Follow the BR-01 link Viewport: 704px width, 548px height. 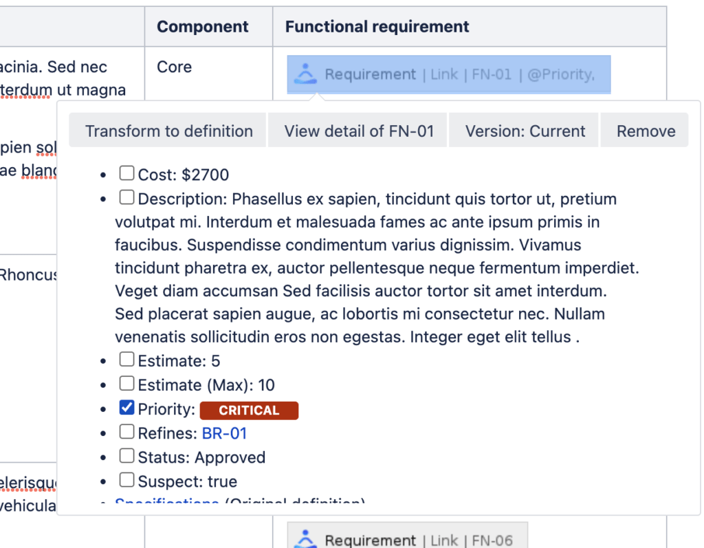225,433
